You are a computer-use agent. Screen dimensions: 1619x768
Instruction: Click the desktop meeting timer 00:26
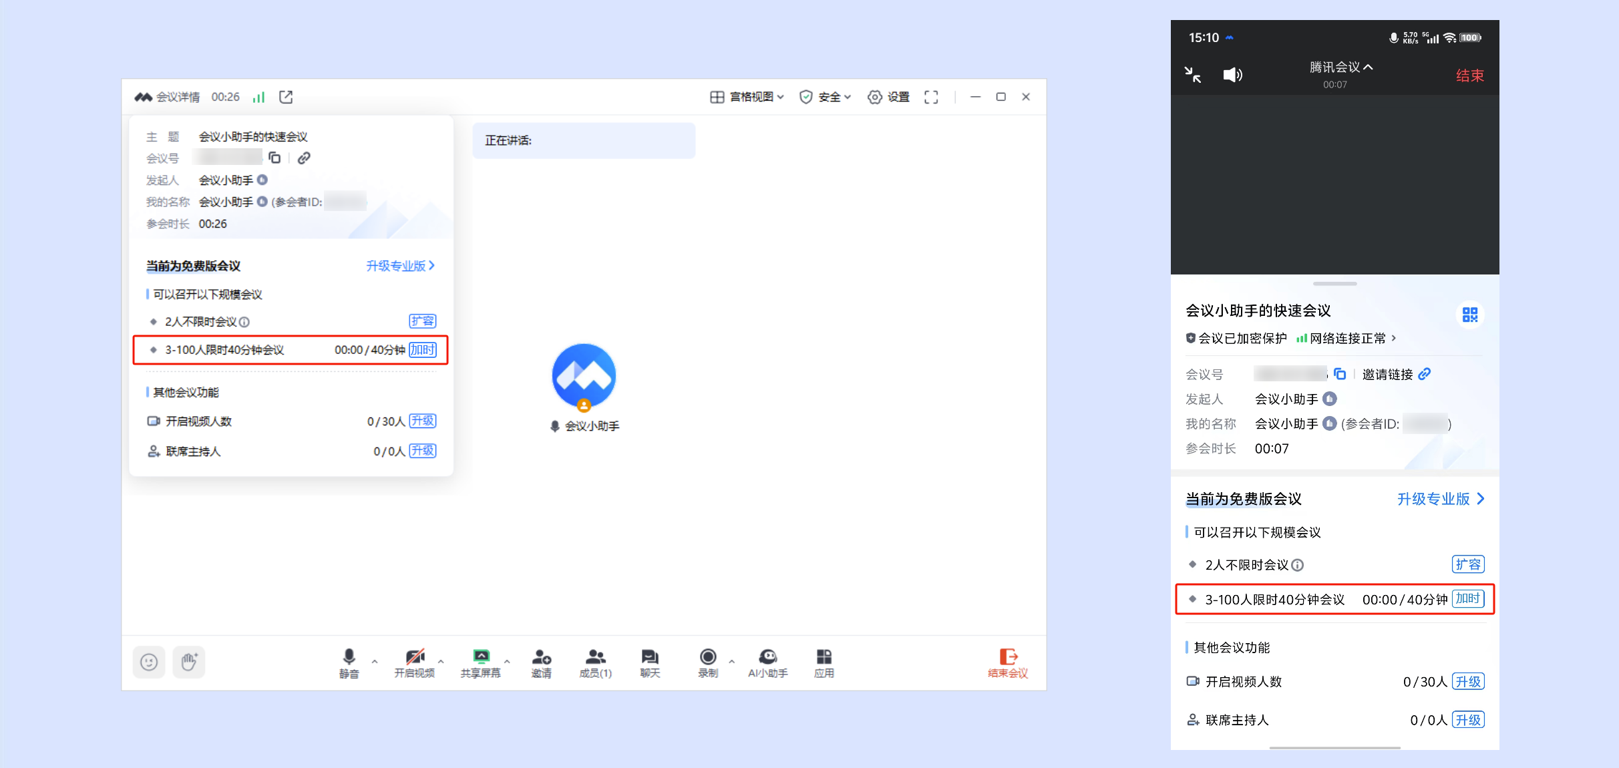tap(225, 97)
